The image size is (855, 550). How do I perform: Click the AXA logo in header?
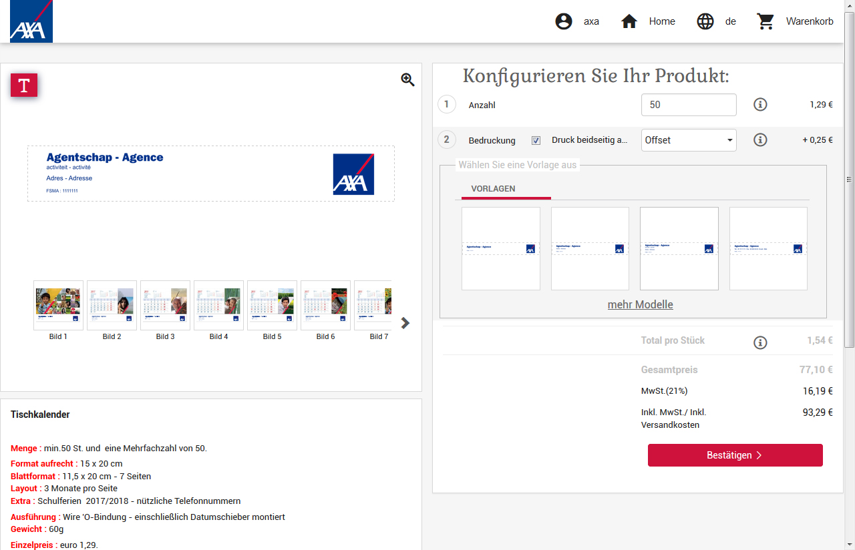tap(31, 21)
